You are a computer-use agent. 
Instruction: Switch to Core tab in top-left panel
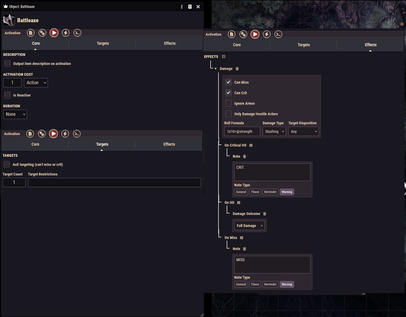click(x=36, y=43)
